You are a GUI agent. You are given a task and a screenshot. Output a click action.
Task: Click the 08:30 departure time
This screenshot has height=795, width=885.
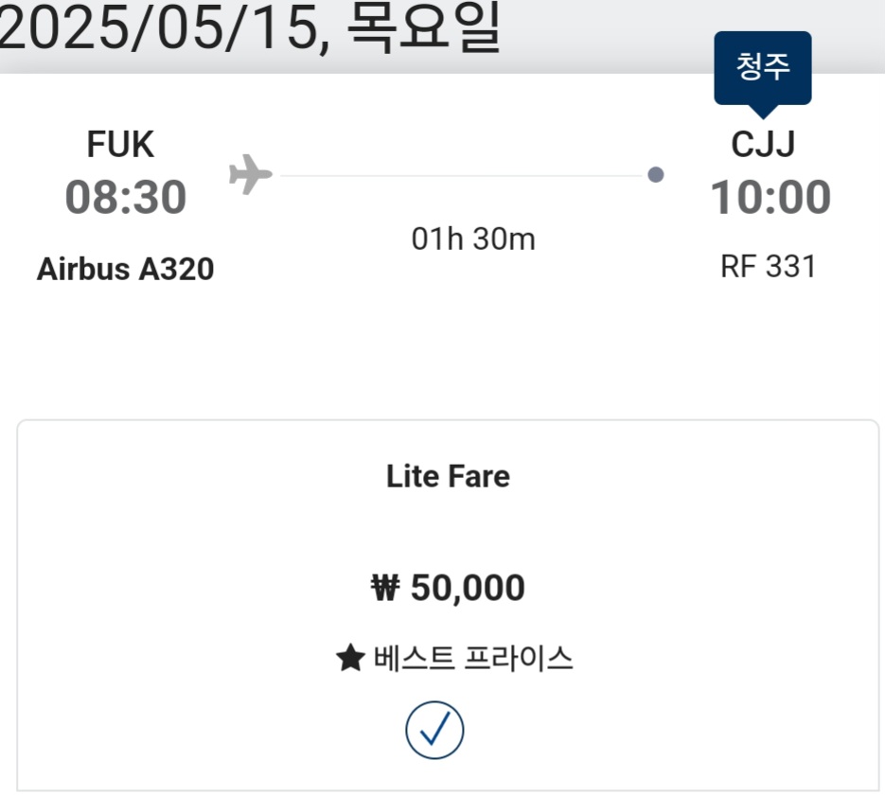126,198
